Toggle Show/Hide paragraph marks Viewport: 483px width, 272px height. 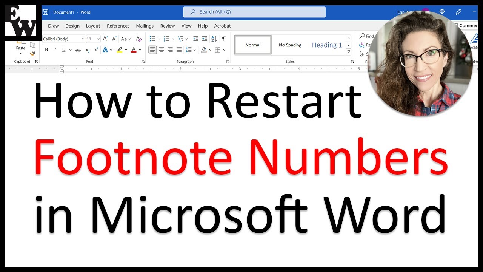point(224,39)
